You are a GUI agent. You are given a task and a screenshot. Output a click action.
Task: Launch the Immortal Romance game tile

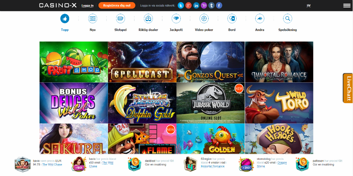coord(279,62)
